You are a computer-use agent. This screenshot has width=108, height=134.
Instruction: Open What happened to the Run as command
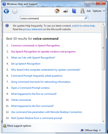(x=34, y=94)
